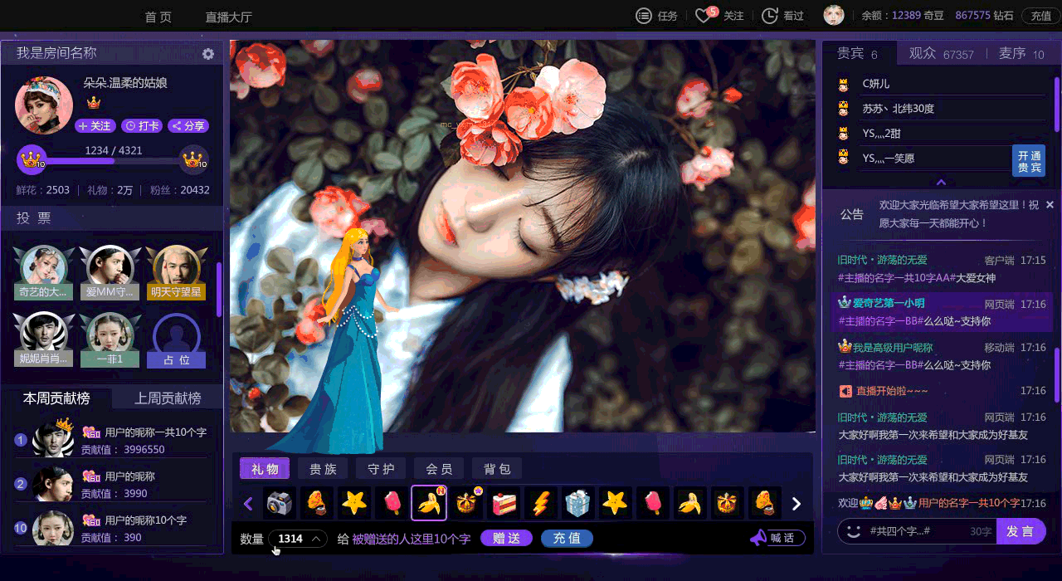Open the 上周贡献榜 last week ranking
The image size is (1062, 581).
168,398
